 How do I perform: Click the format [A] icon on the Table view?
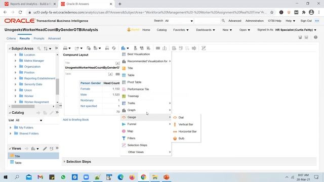[110, 74]
